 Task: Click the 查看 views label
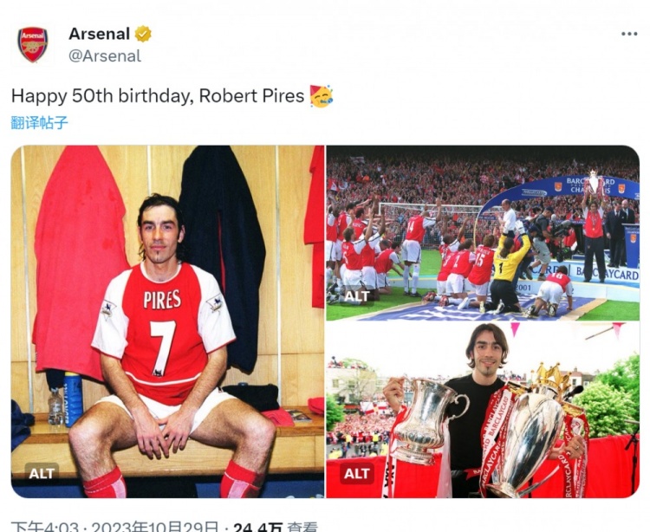[x=302, y=527]
